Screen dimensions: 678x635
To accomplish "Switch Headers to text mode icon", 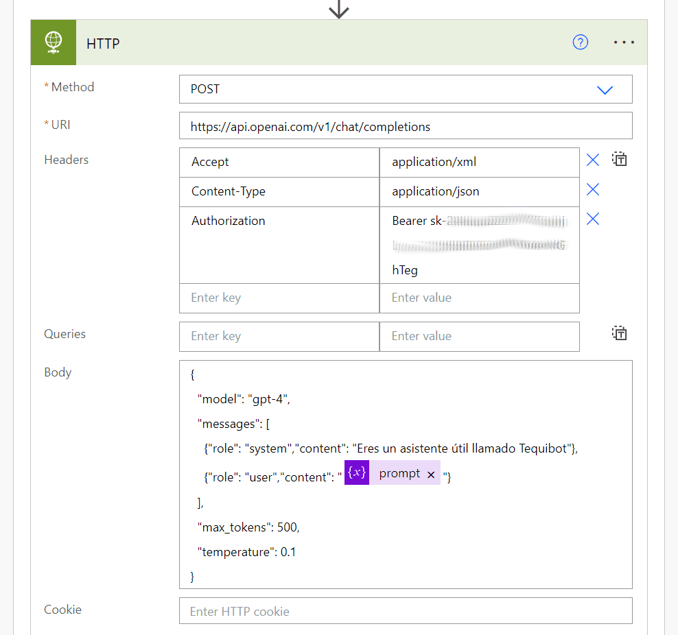I will (x=619, y=159).
